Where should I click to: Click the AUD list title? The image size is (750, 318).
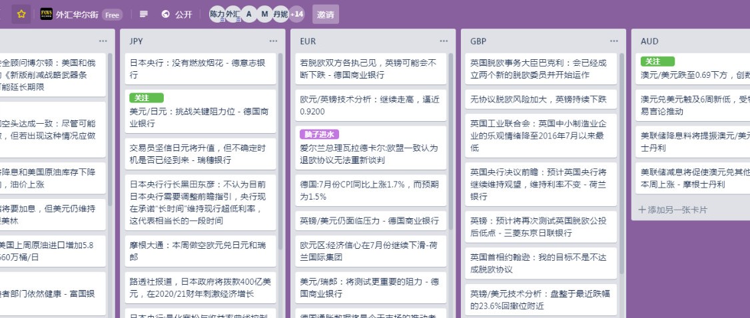(x=649, y=41)
